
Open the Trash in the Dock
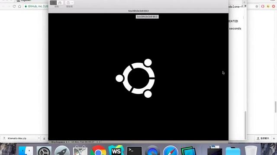point(251,151)
